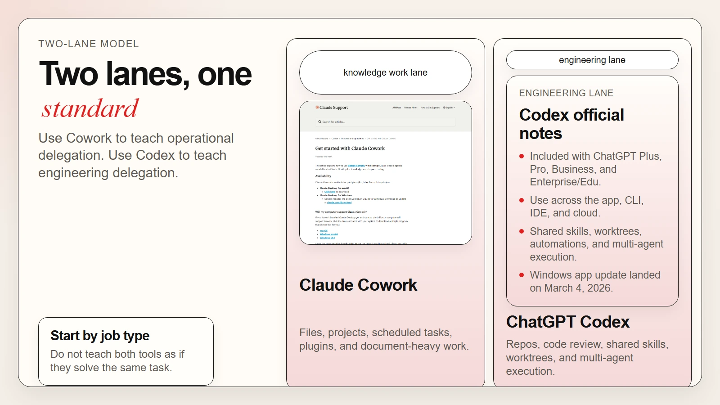Go to All Collections breadcrumb
This screenshot has width=720, height=405.
pyautogui.click(x=322, y=139)
